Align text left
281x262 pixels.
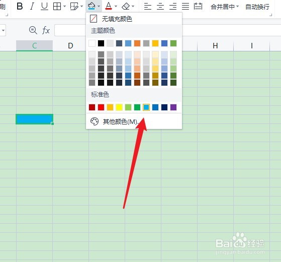coord(148,7)
